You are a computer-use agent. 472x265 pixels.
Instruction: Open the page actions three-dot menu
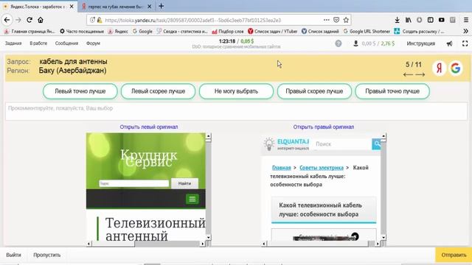click(326, 20)
